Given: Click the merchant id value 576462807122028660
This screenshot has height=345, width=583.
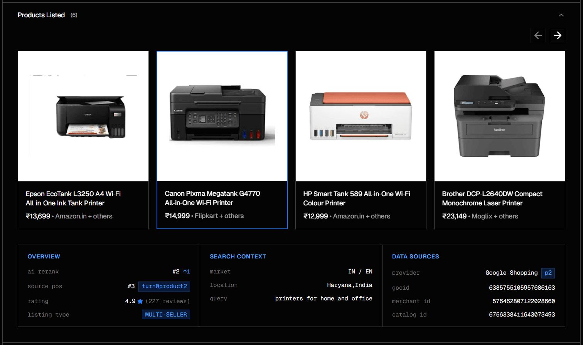Looking at the screenshot, I should [x=524, y=301].
